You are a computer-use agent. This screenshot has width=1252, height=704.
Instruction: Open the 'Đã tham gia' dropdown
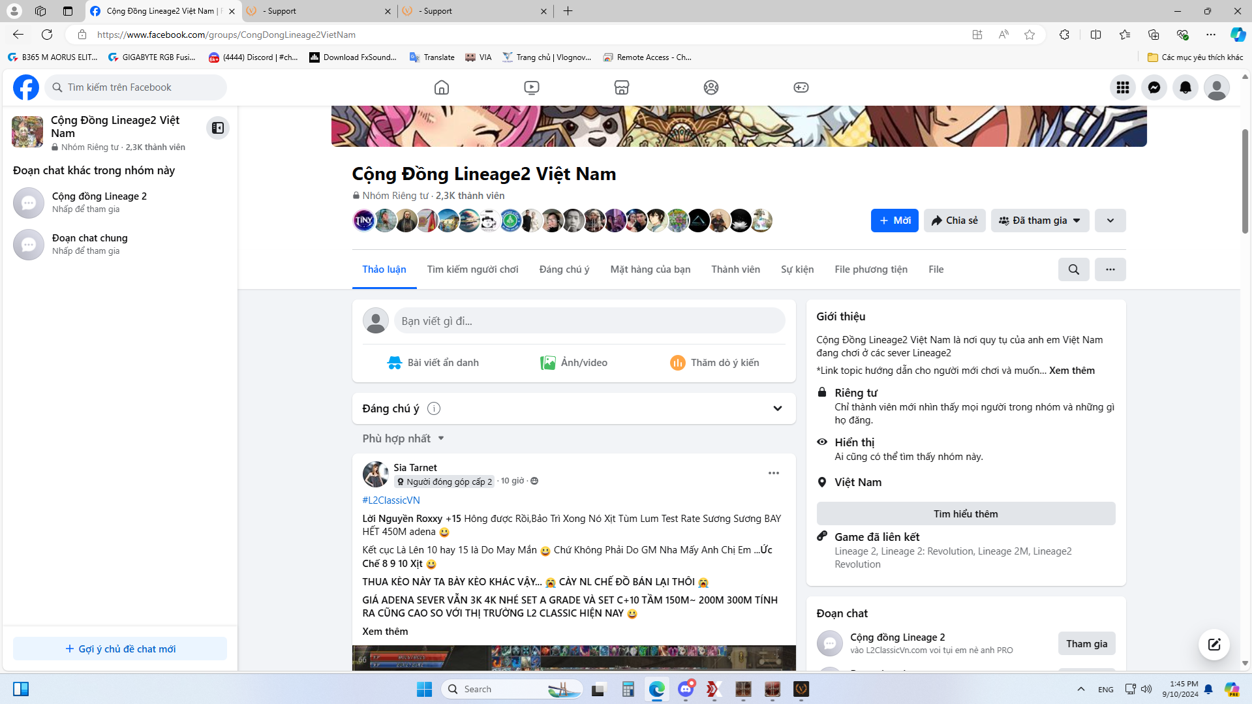click(x=1039, y=221)
